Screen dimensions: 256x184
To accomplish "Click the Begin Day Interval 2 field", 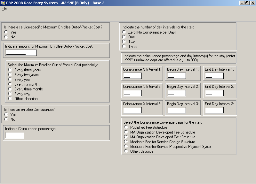I will [176, 93].
